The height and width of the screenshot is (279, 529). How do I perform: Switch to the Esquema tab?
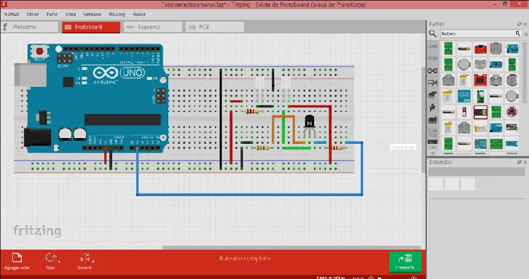click(153, 27)
